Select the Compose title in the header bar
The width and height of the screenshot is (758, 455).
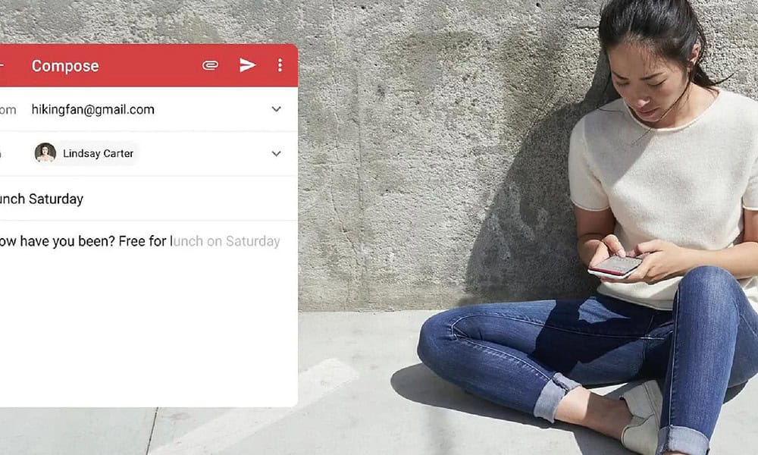coord(65,66)
